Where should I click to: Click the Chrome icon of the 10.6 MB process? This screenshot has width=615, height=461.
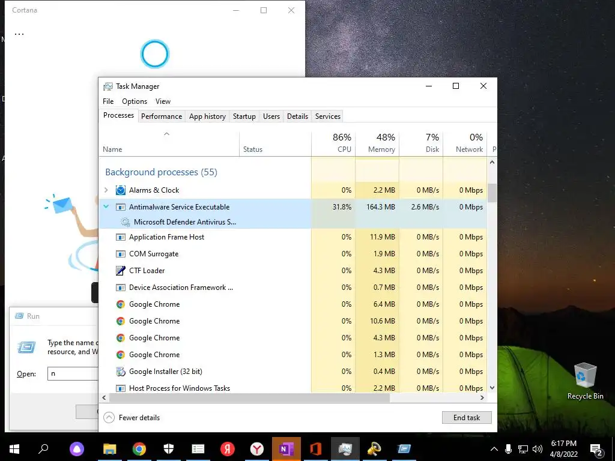(120, 321)
